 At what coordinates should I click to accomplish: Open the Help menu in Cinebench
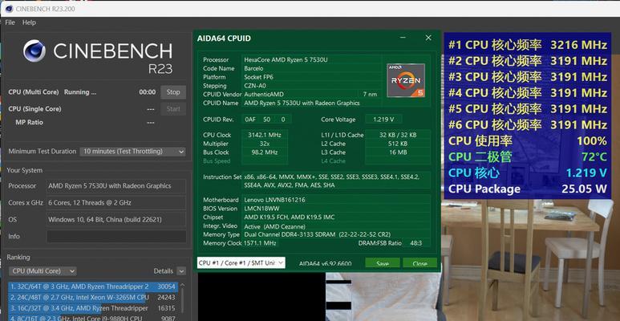point(29,22)
